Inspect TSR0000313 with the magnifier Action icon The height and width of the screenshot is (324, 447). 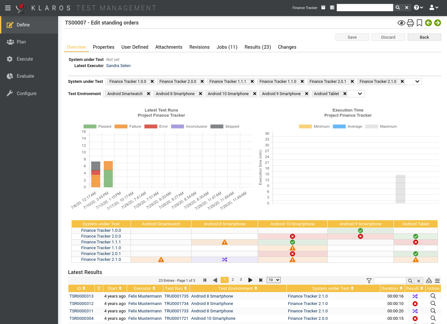[x=433, y=296]
